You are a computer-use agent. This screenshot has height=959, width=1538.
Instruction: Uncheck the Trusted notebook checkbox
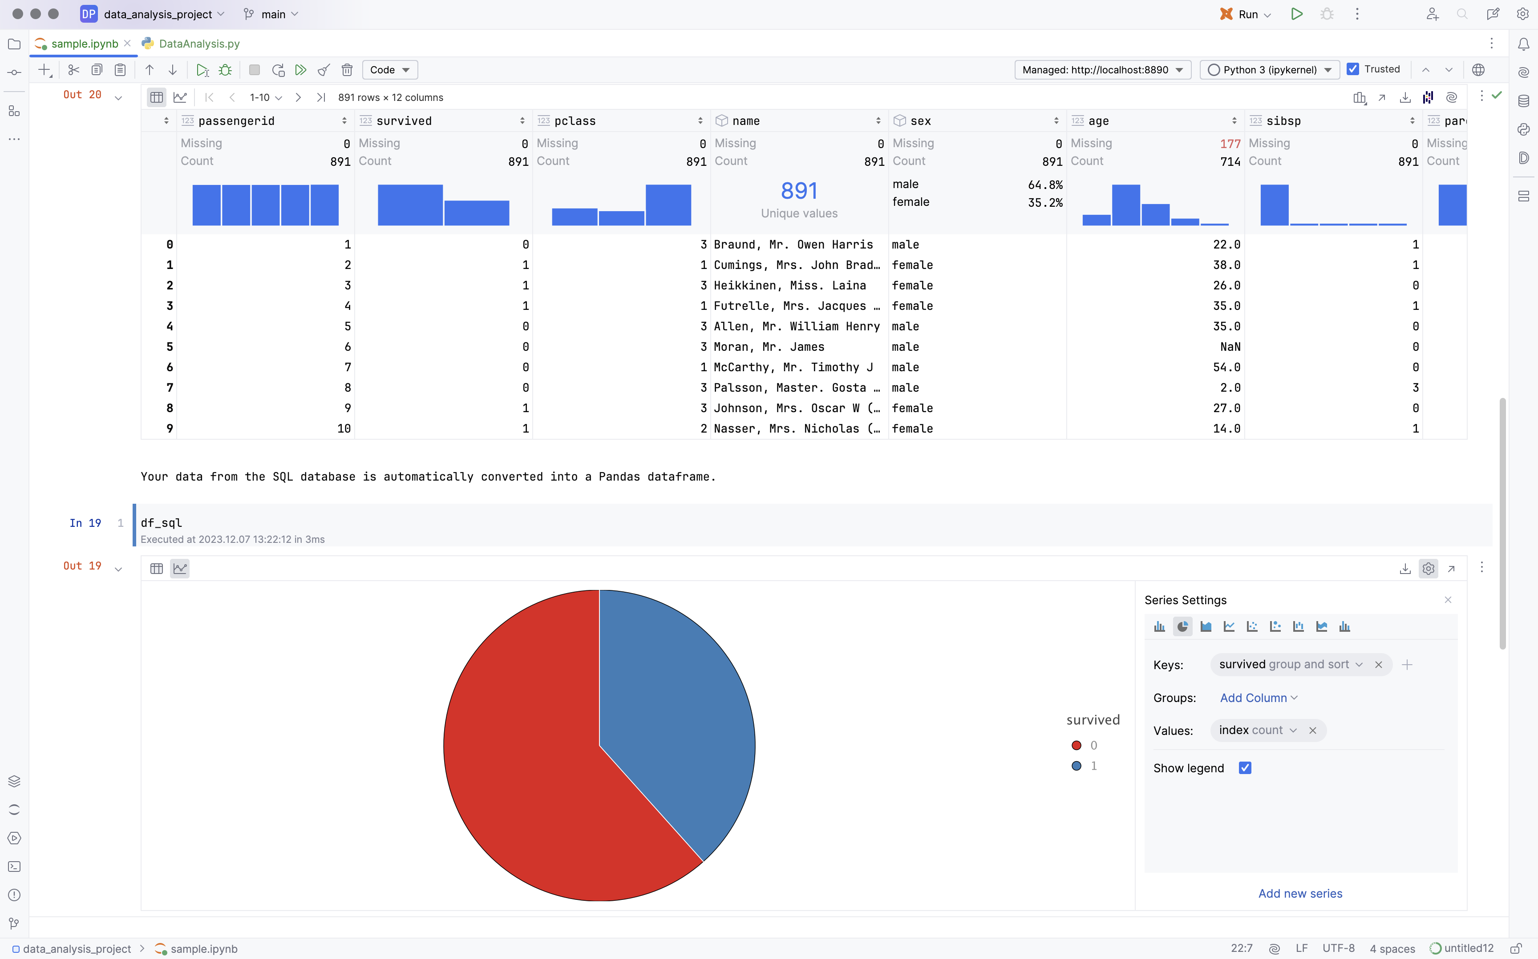point(1353,69)
